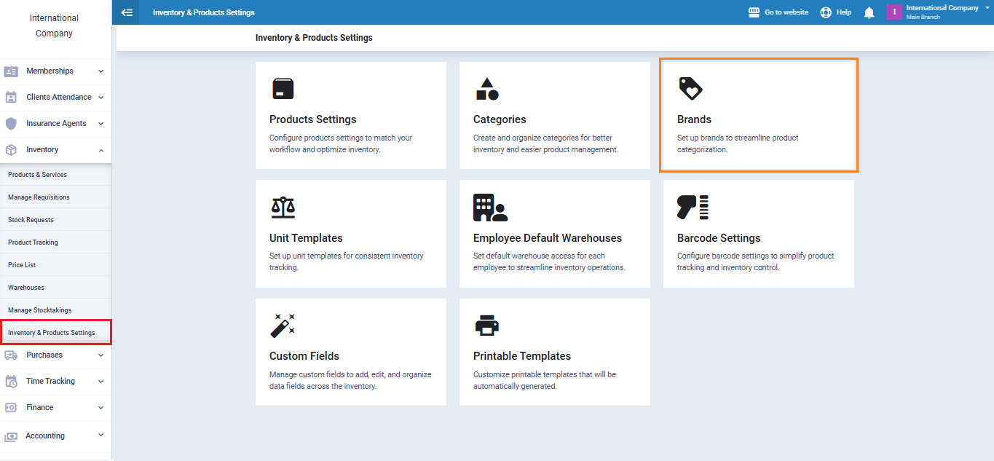Click the Products Settings box icon
This screenshot has width=994, height=461.
[283, 89]
